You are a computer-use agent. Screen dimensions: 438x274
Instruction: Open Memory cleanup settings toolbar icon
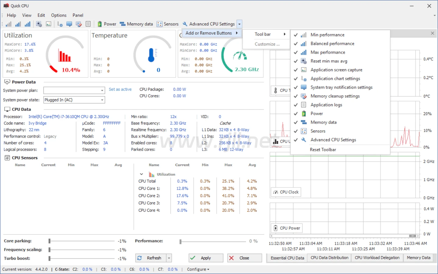pos(79,24)
